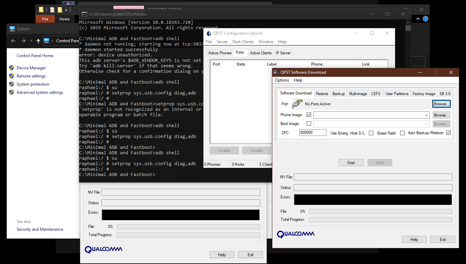Open the Help menu in QPST Configuration
This screenshot has width=466, height=264.
(x=282, y=42)
